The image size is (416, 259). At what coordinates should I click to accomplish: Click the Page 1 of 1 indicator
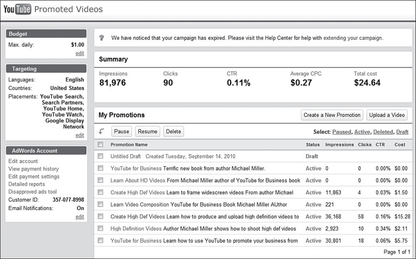(x=397, y=252)
